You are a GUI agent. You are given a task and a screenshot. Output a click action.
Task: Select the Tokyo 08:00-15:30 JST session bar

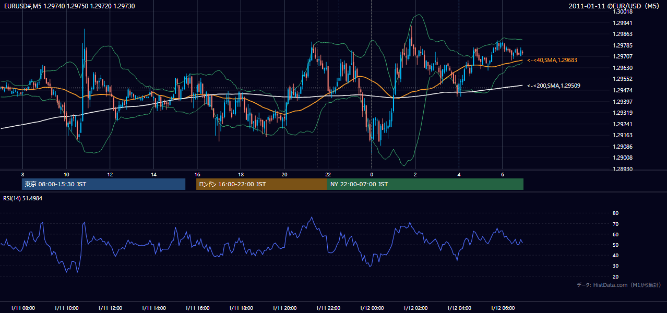[103, 184]
